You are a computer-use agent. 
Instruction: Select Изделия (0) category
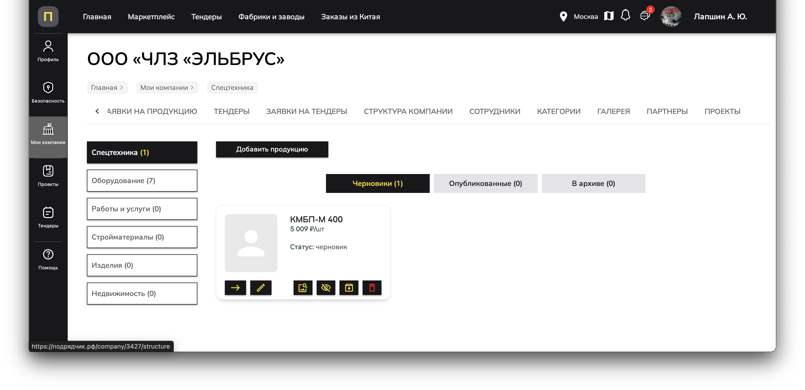pyautogui.click(x=142, y=265)
